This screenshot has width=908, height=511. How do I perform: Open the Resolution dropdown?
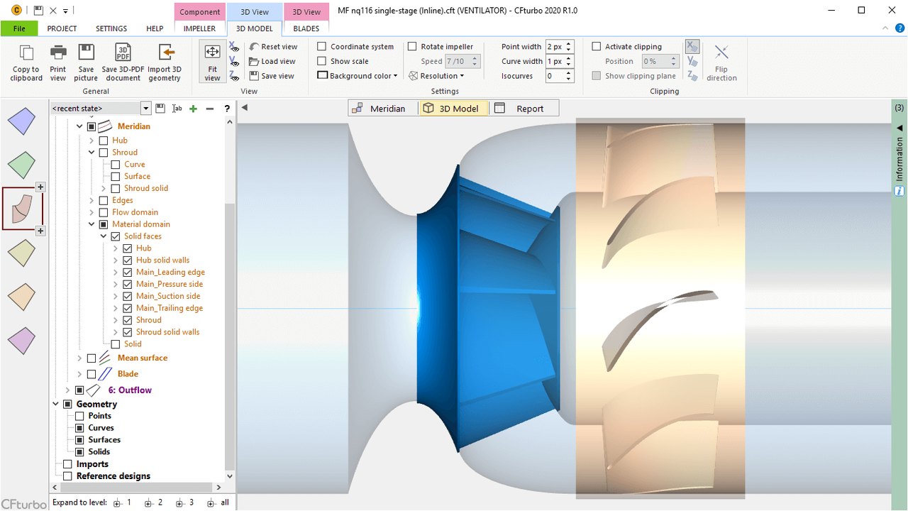point(437,76)
